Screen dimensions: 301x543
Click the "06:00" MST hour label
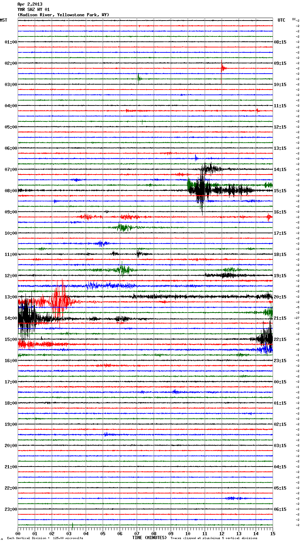click(11, 148)
